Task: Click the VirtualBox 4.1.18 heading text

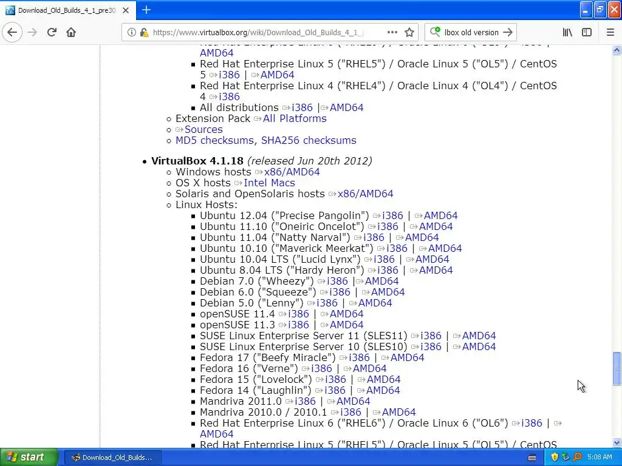Action: tap(197, 161)
